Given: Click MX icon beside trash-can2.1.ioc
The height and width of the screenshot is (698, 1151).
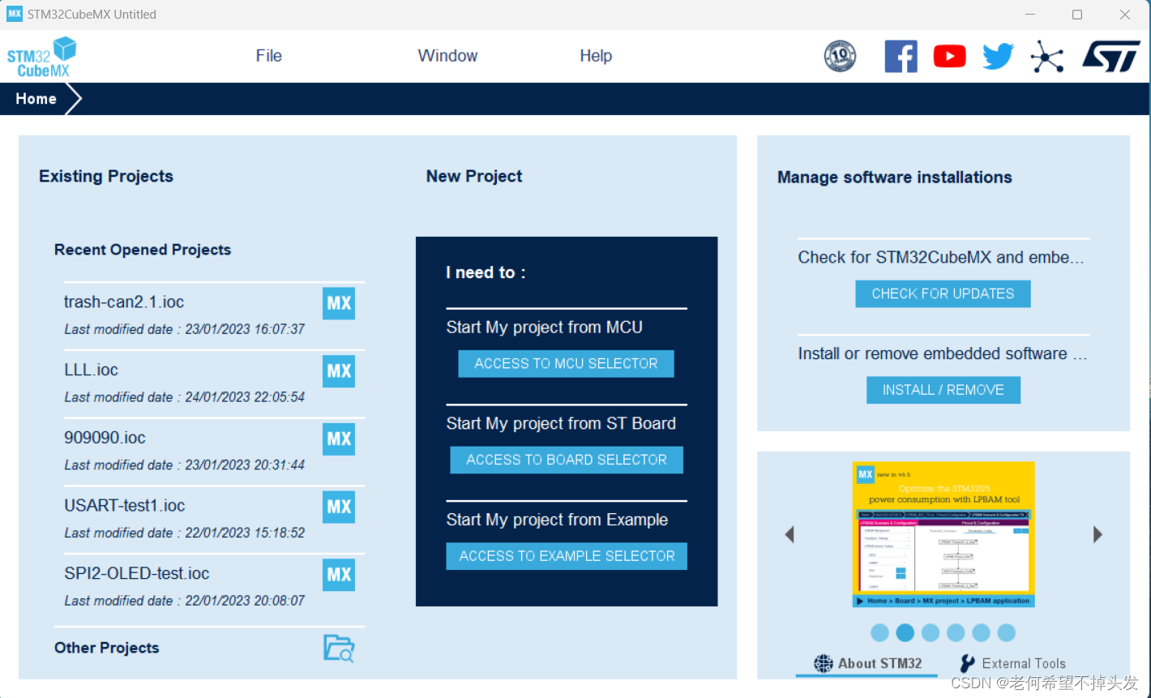Looking at the screenshot, I should tap(339, 303).
